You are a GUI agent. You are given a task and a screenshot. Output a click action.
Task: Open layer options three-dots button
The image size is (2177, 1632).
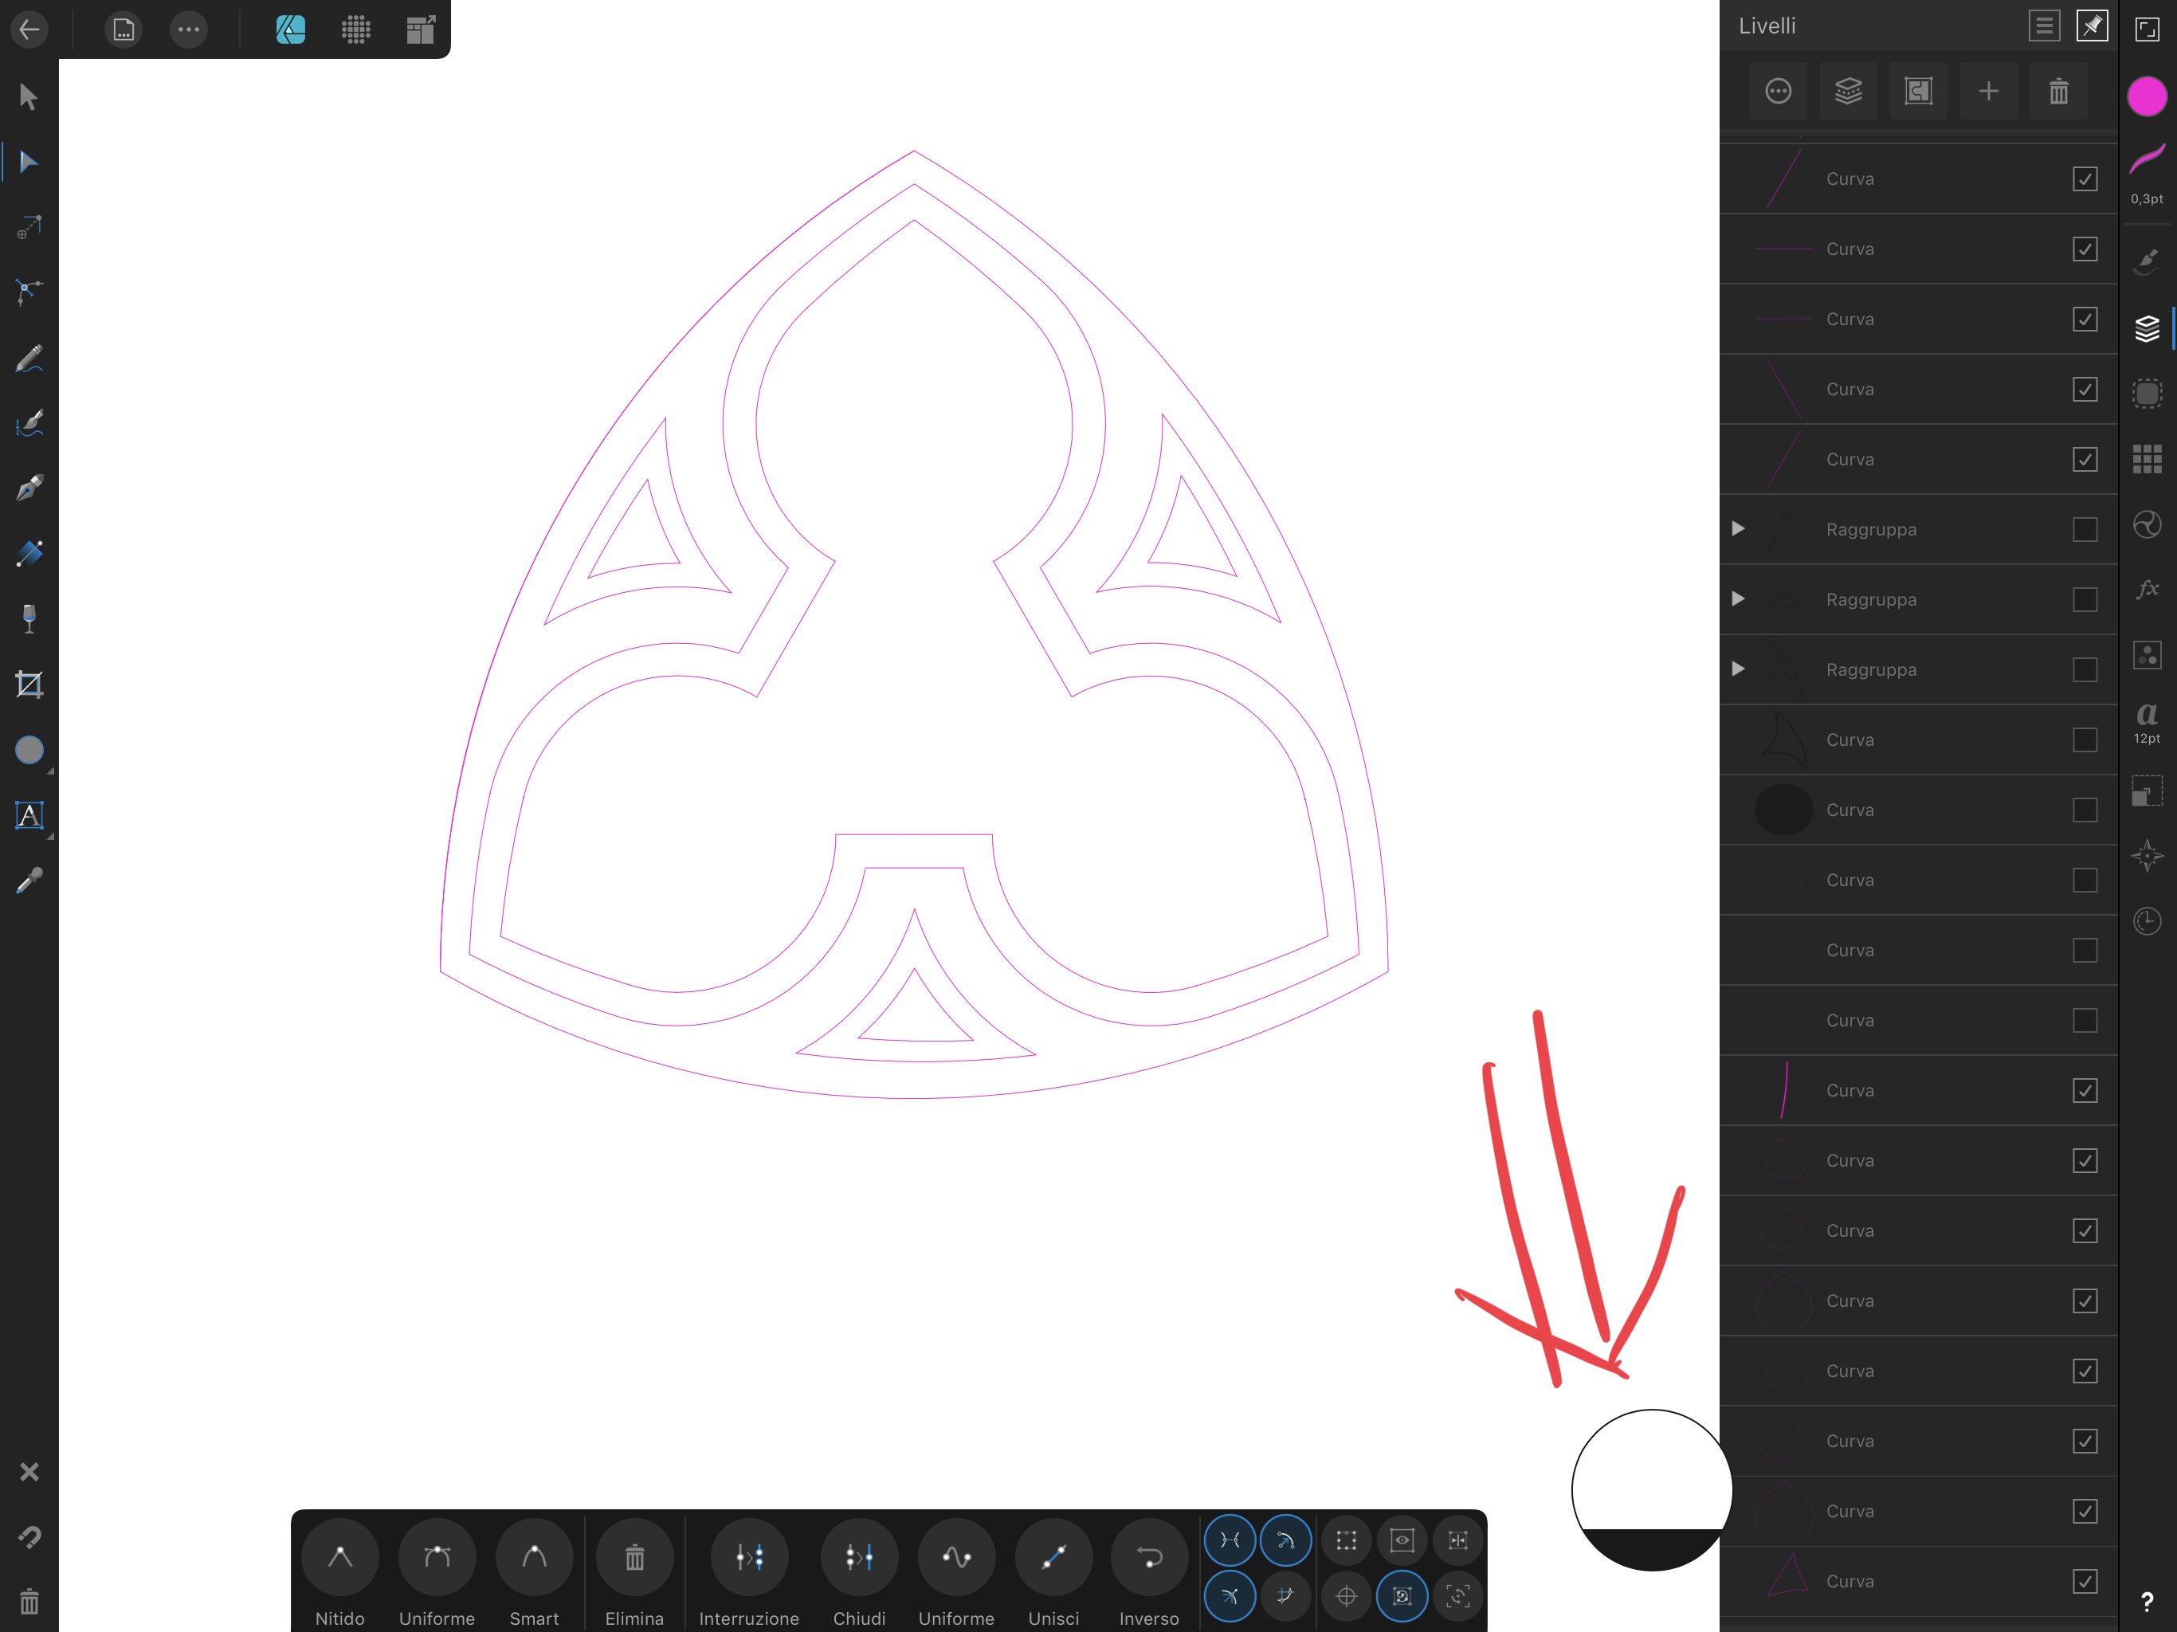point(1779,92)
